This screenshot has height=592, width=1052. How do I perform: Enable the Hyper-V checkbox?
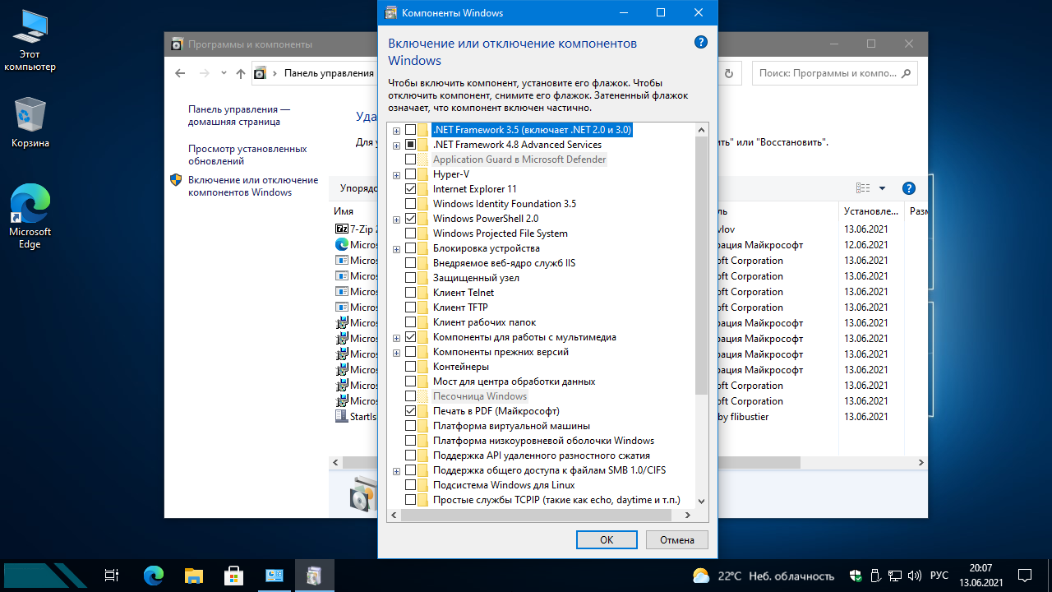[x=411, y=174]
